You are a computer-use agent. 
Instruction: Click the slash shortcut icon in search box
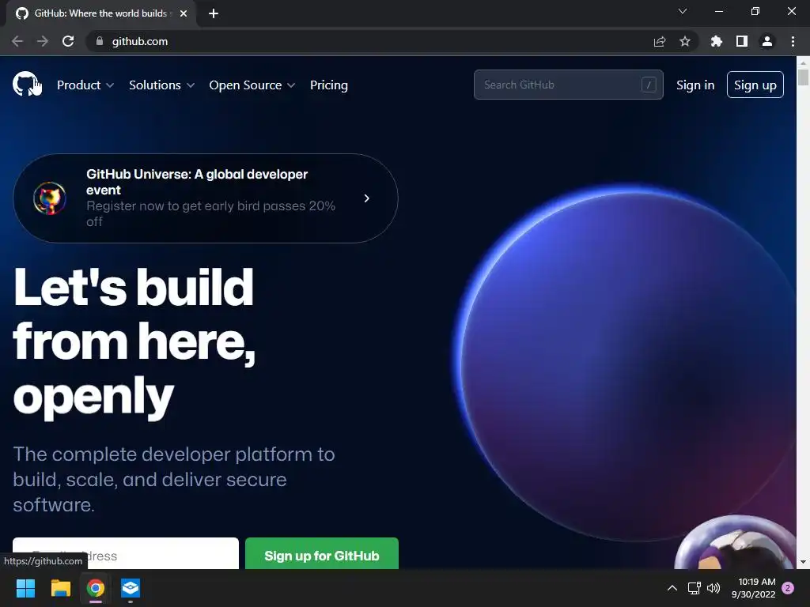click(649, 85)
